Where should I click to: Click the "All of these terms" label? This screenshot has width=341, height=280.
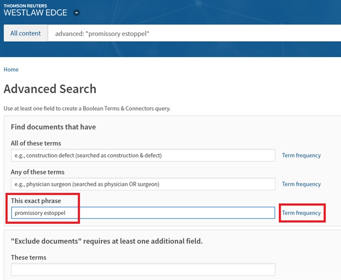point(36,143)
